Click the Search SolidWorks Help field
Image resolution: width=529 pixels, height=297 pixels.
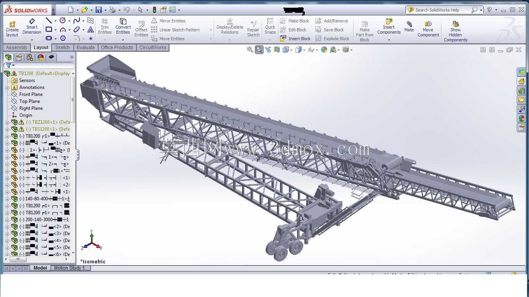444,10
